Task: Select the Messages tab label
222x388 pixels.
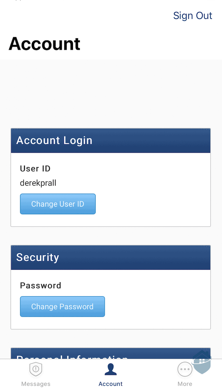Action: pyautogui.click(x=36, y=384)
